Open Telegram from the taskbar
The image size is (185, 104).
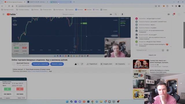(97, 102)
